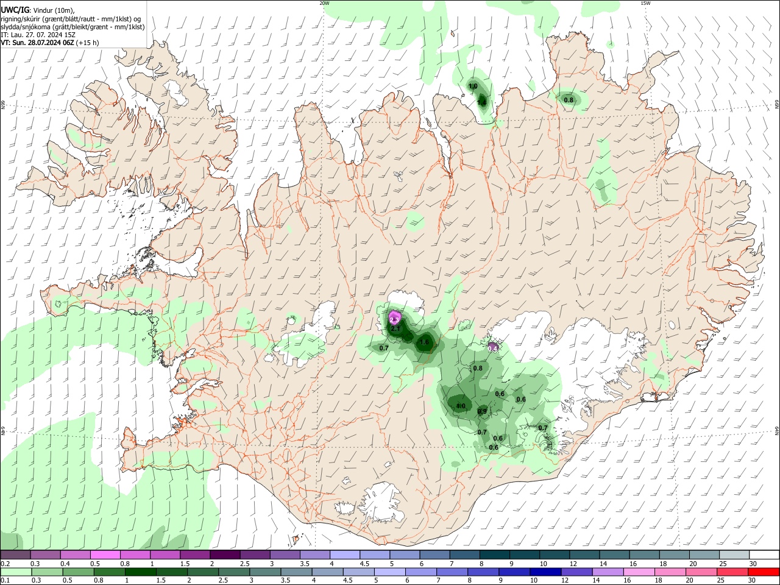Select the light pink swatch between 16 and 18
The height and width of the screenshot is (585, 780).
pos(639,572)
